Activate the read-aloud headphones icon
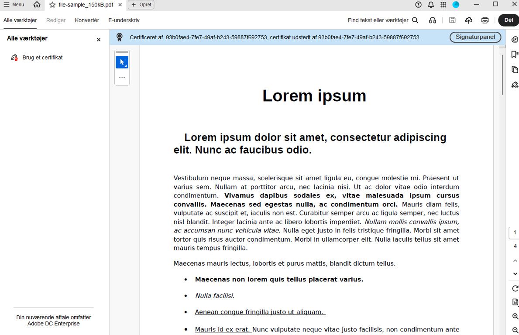This screenshot has width=519, height=335. (x=433, y=20)
